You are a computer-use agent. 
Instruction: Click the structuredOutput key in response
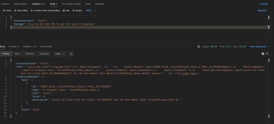[27, 77]
